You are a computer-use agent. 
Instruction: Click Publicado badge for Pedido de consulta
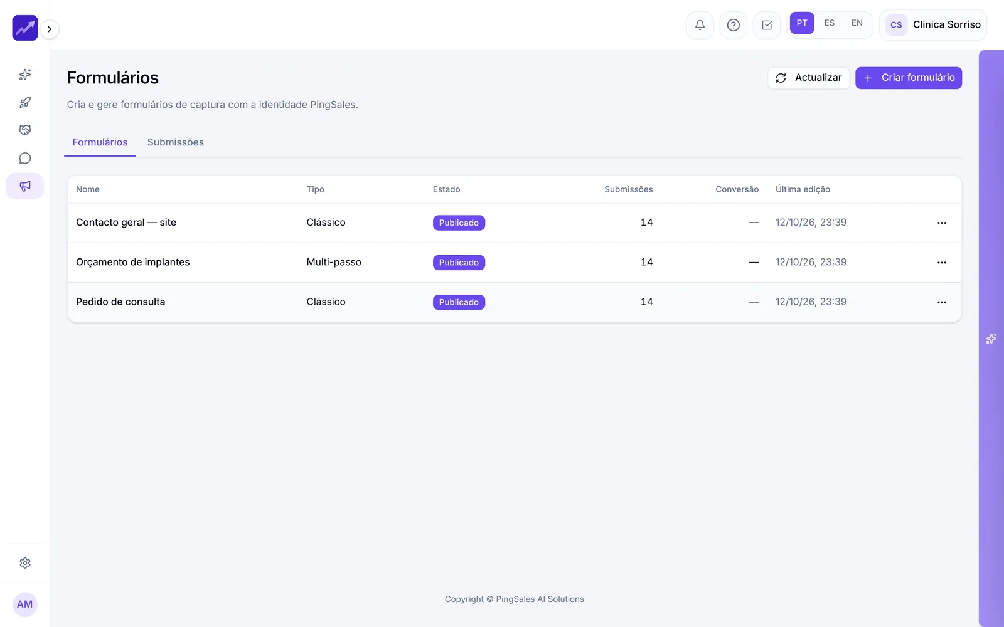tap(459, 302)
